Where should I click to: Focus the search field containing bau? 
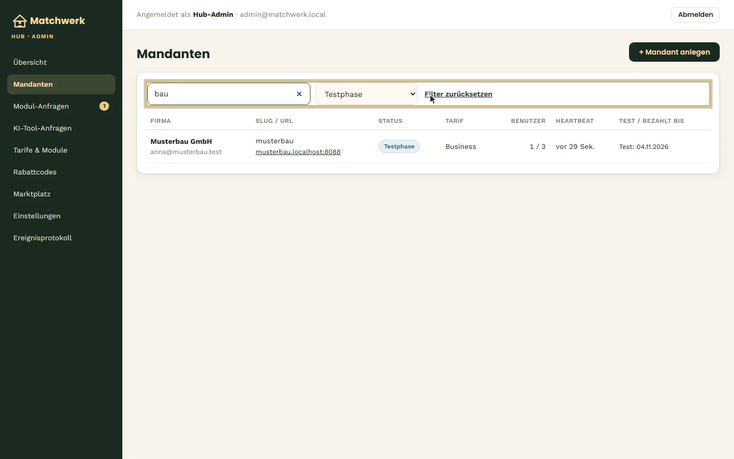point(229,94)
